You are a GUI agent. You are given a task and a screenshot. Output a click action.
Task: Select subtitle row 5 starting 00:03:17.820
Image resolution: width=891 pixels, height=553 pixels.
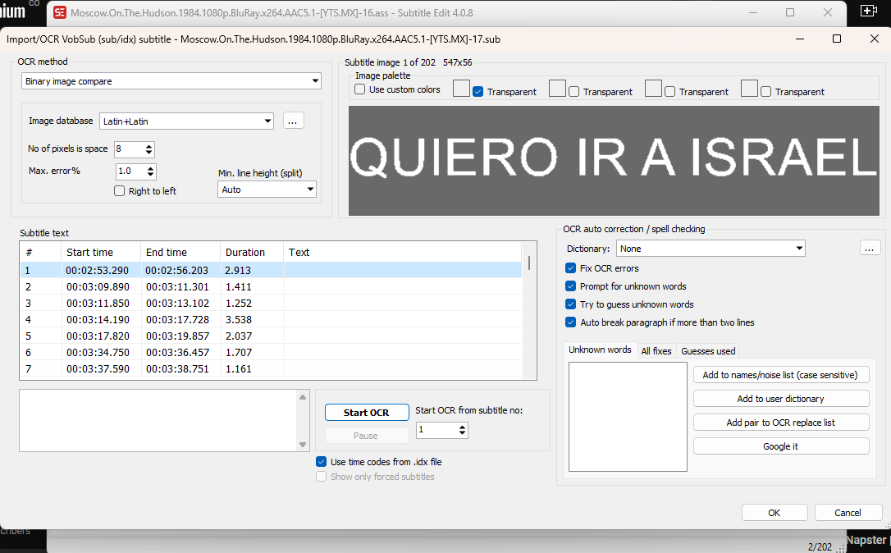271,336
